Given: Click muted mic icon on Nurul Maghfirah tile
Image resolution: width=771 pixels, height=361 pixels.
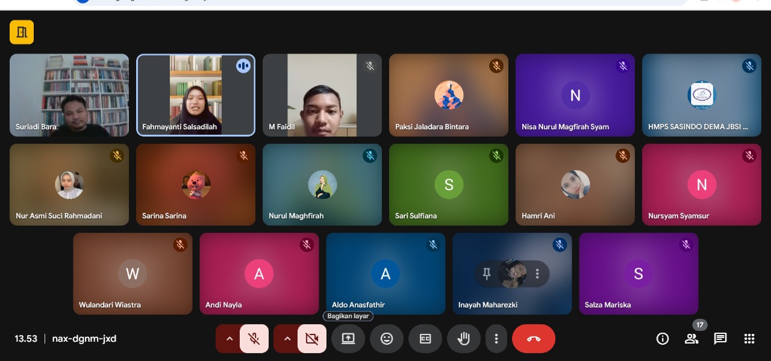Looking at the screenshot, I should click(x=370, y=156).
